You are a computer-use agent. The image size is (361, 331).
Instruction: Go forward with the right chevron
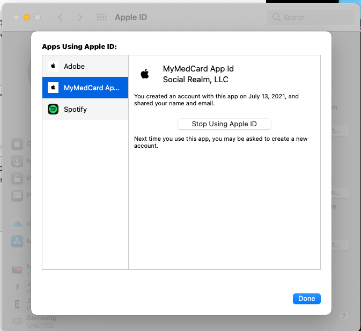pyautogui.click(x=80, y=17)
